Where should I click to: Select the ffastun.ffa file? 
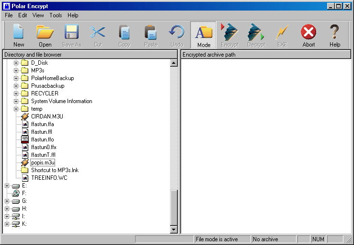[x=43, y=124]
